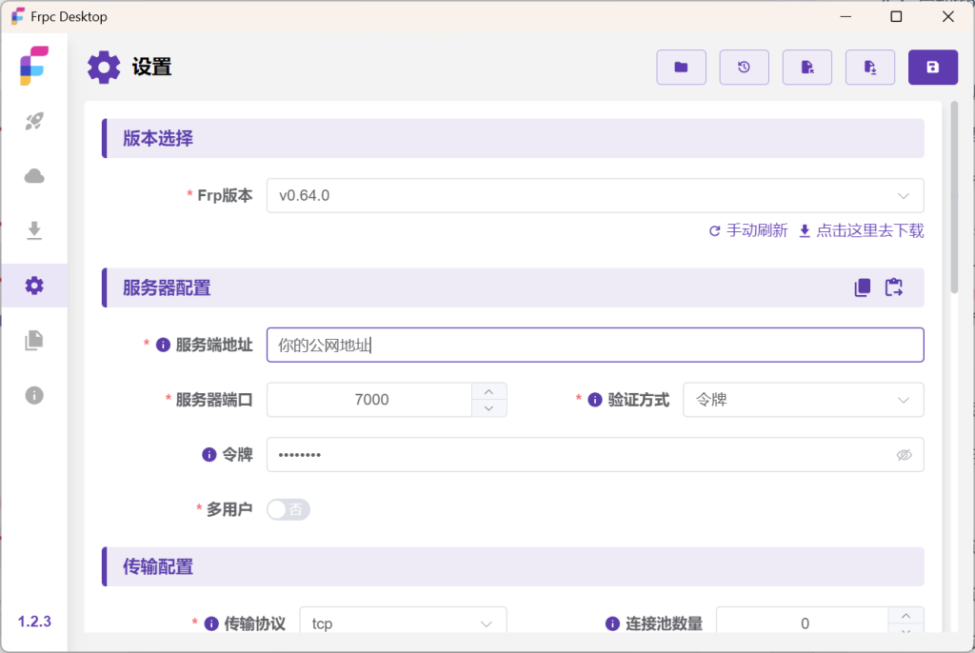Open the cloud proxy page in sidebar
Screen dimensions: 975x653
34,176
